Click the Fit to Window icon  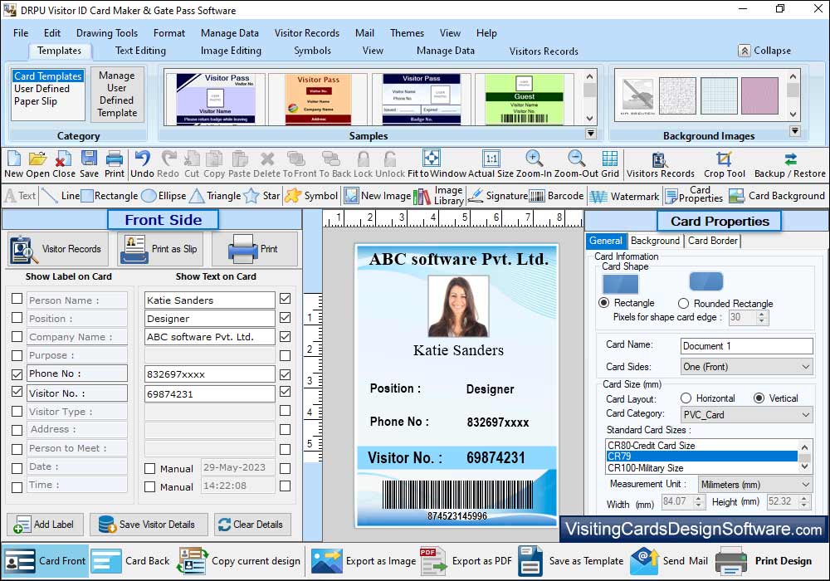click(432, 159)
